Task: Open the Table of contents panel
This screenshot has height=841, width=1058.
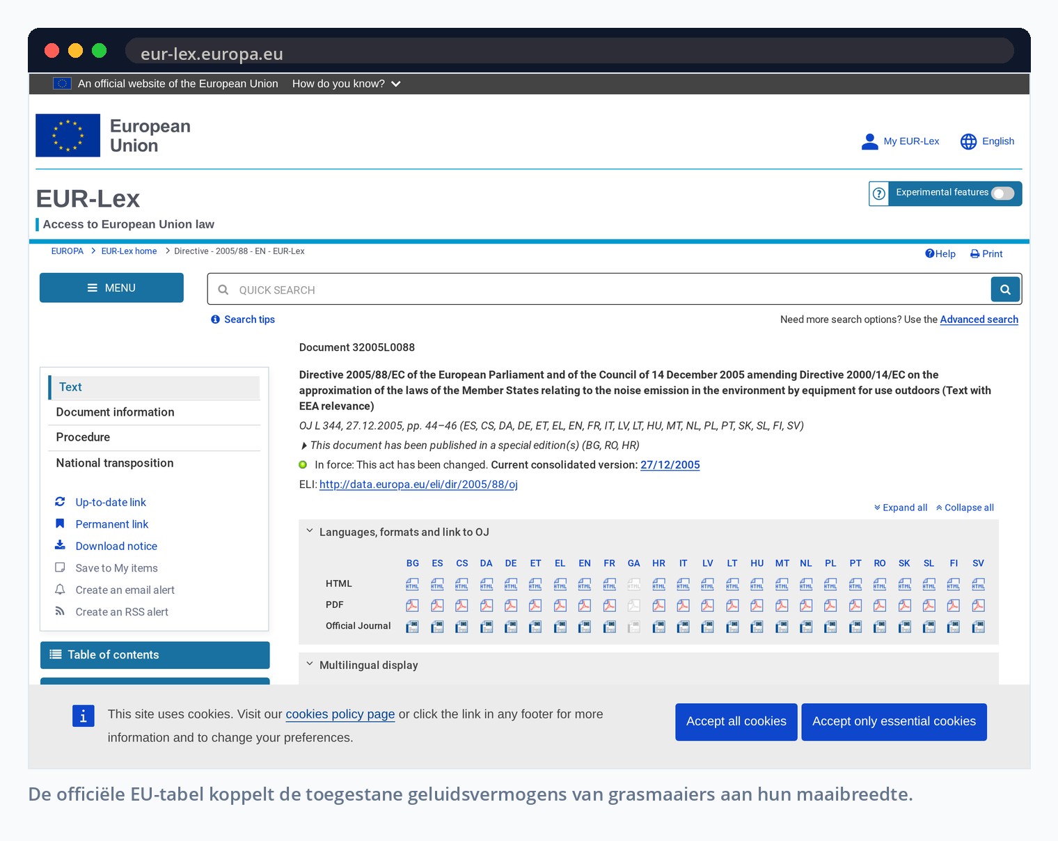Action: coord(155,655)
